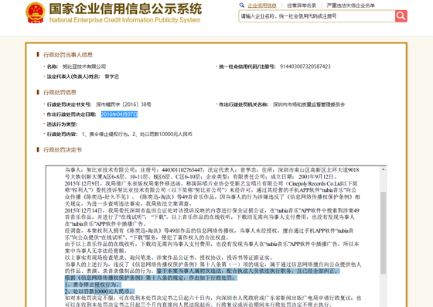Click the legal representative name 曾学忠

(x=111, y=77)
